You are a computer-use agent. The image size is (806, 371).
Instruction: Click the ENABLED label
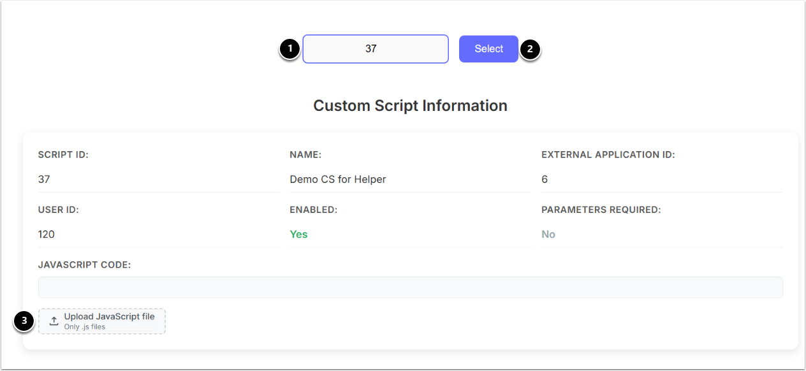[313, 210]
